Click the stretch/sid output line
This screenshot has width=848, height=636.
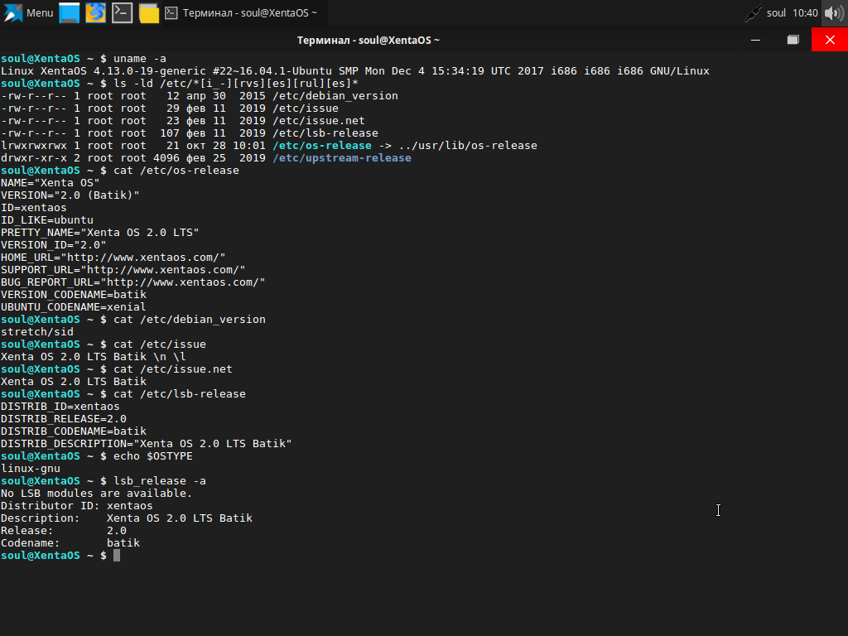pos(36,332)
